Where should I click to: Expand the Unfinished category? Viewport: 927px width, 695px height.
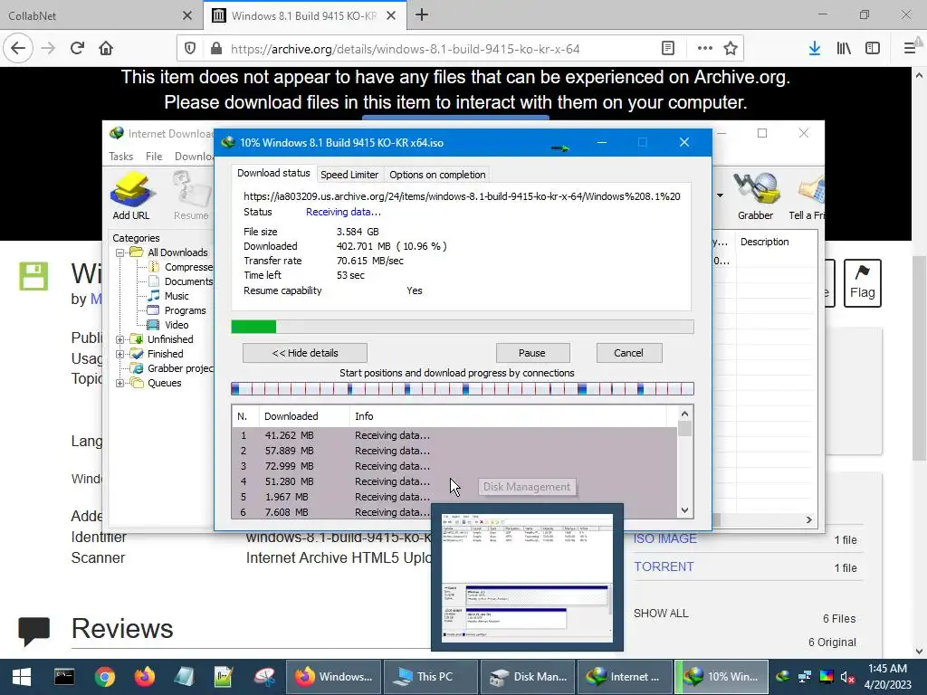pos(120,339)
